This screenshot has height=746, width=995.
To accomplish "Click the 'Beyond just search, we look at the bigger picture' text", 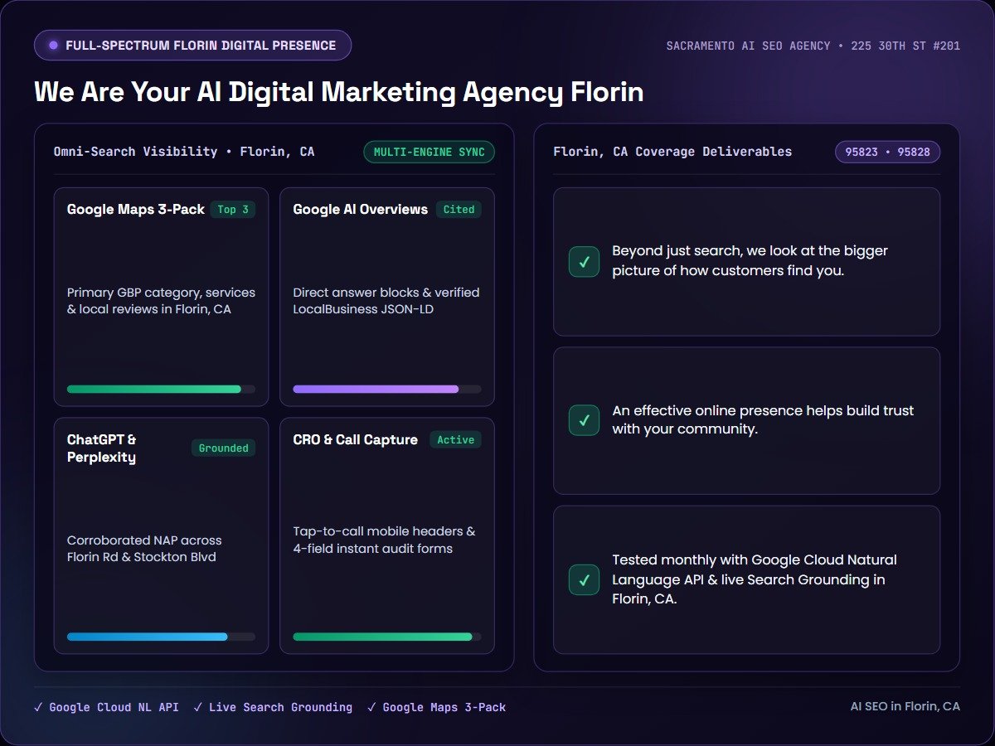I will pos(750,260).
